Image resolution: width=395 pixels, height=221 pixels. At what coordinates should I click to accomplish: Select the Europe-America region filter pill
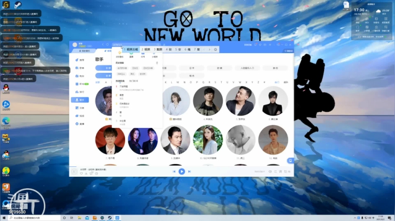point(219,68)
